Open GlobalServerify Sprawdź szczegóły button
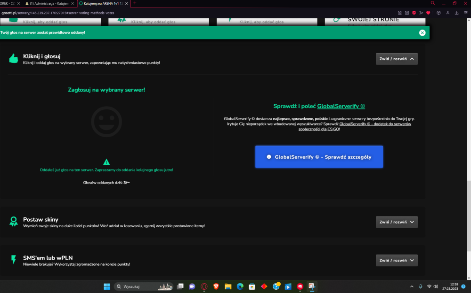This screenshot has height=293, width=471. click(319, 157)
